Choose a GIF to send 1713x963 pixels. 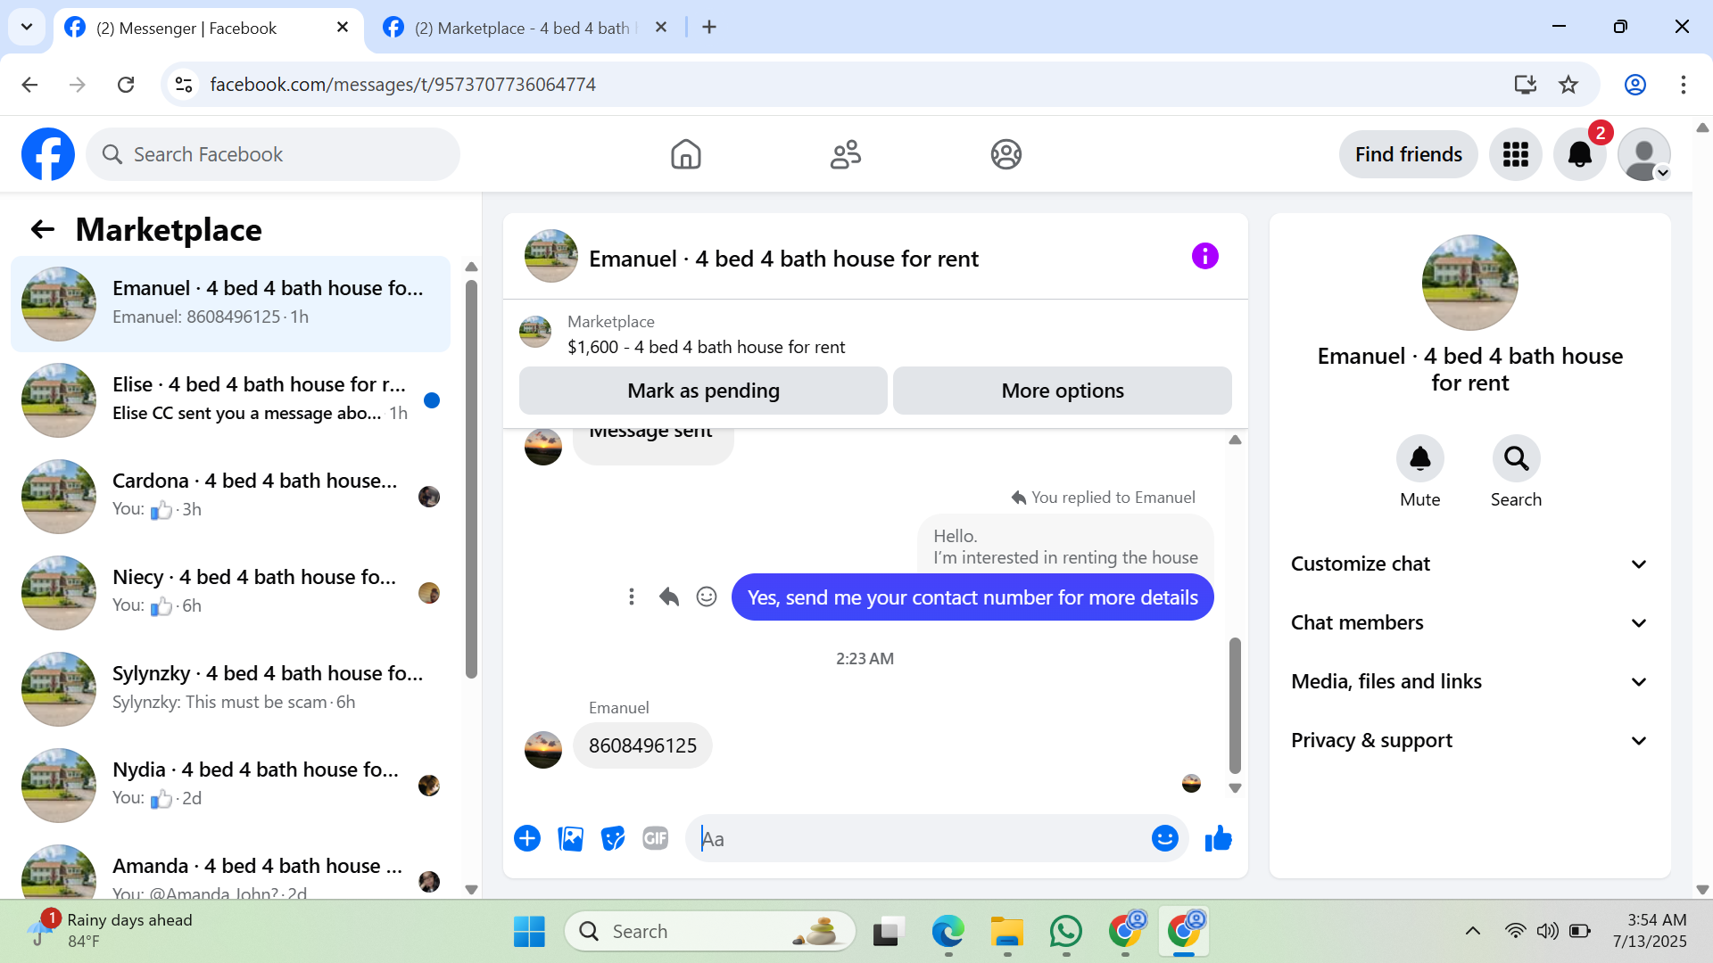pos(655,839)
